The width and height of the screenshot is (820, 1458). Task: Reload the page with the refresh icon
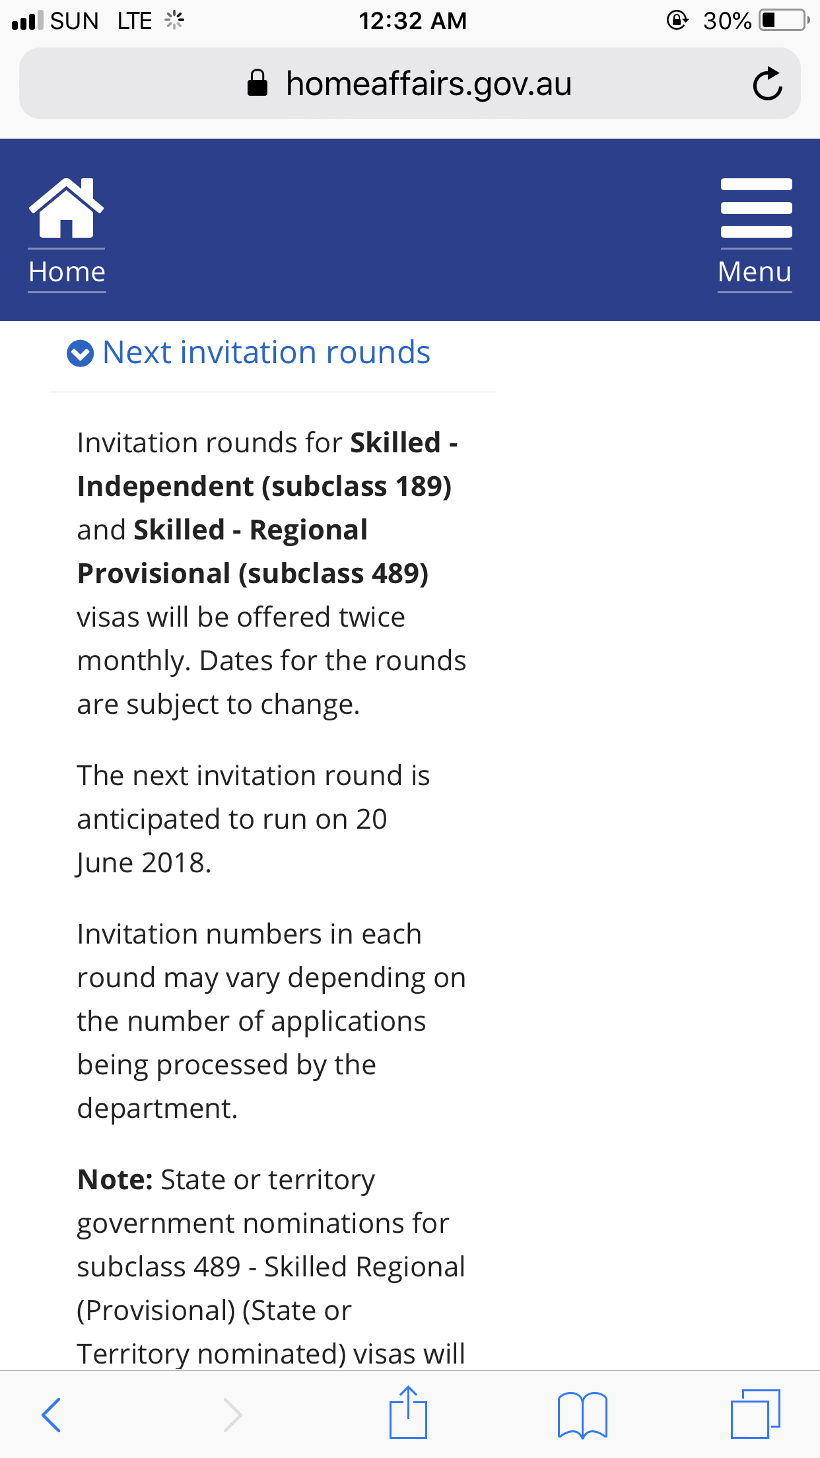(767, 84)
